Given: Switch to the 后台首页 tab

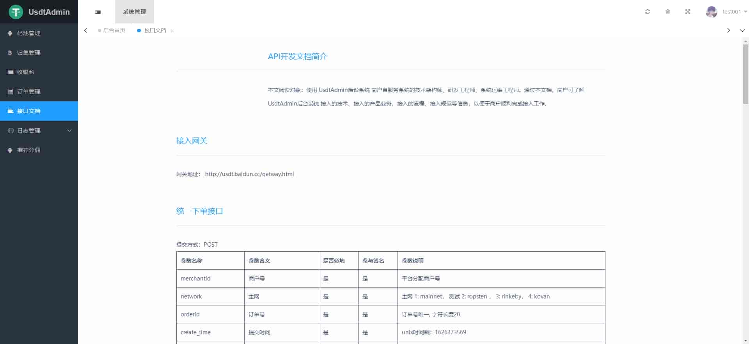Looking at the screenshot, I should pos(114,30).
